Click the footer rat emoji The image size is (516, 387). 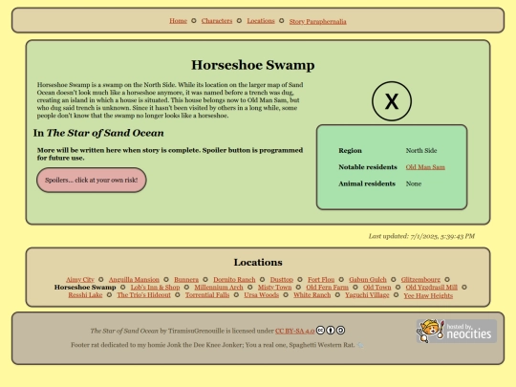click(x=360, y=345)
